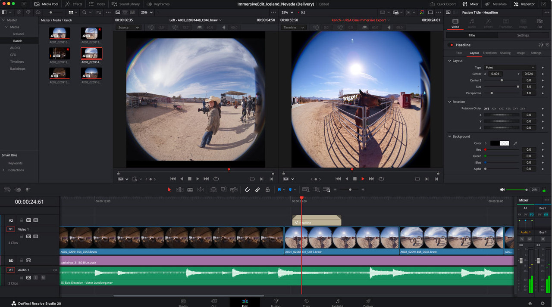Select the Blade edit mode tool
The image size is (552, 307).
point(190,189)
